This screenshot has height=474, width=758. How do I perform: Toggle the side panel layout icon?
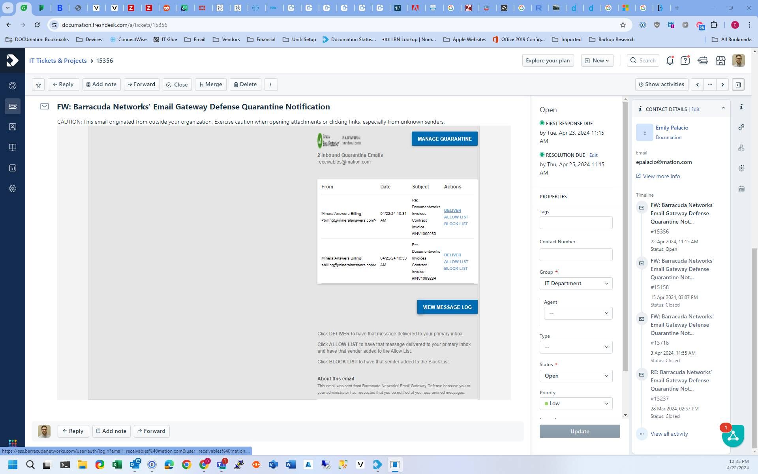[x=738, y=85]
